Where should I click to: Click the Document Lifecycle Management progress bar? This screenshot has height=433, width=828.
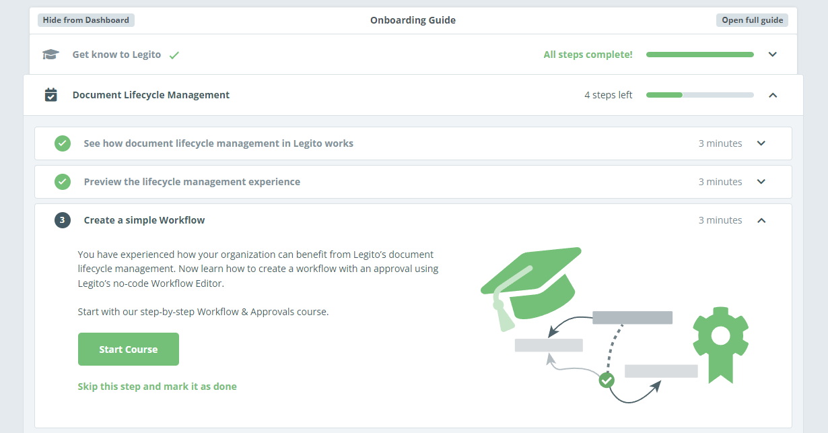click(x=700, y=95)
